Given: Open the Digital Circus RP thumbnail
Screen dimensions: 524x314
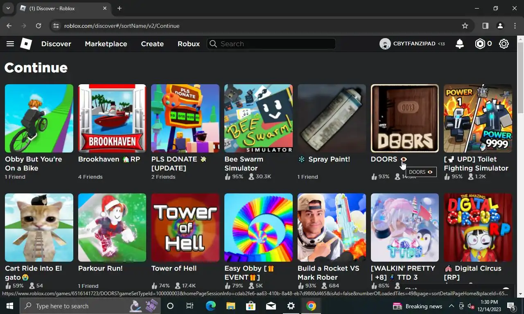Looking at the screenshot, I should tap(478, 227).
